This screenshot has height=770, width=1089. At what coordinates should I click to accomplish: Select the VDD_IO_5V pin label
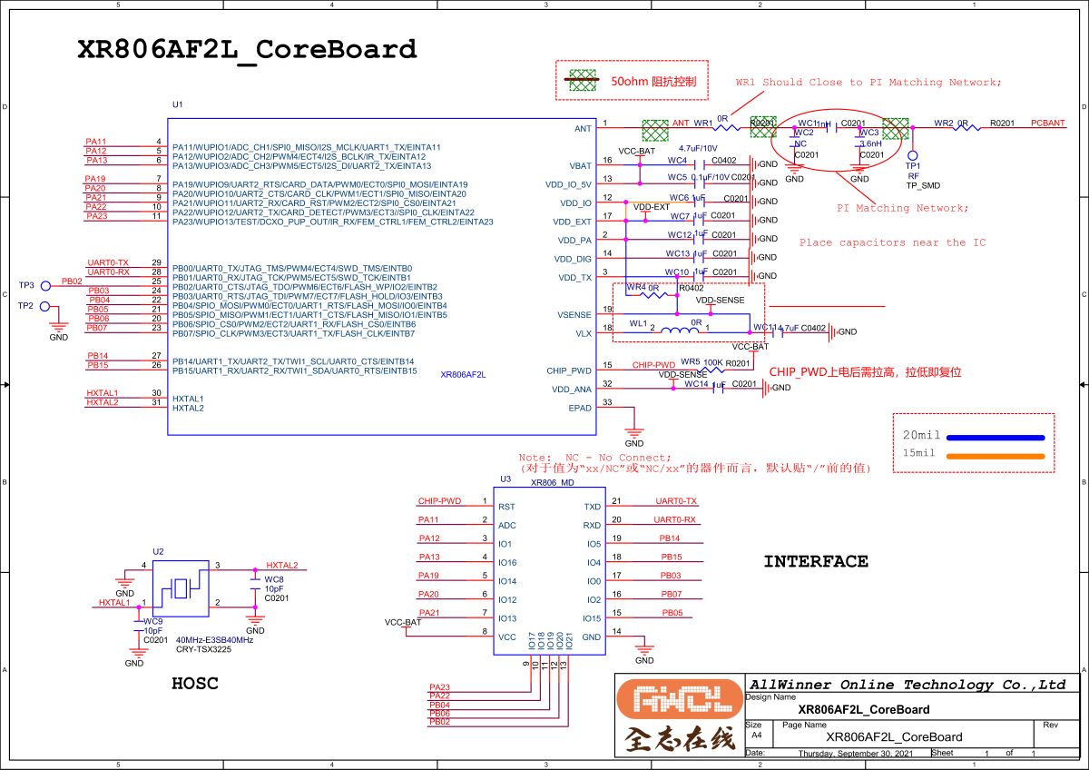568,184
